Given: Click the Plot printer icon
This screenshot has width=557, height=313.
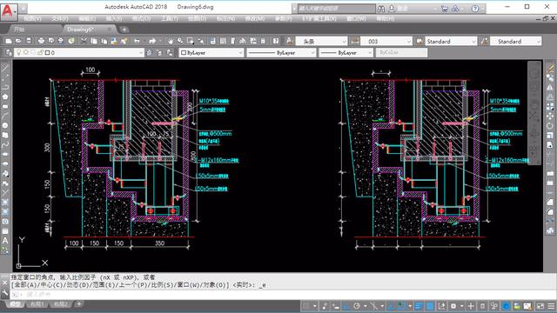Looking at the screenshot, I should (x=41, y=41).
